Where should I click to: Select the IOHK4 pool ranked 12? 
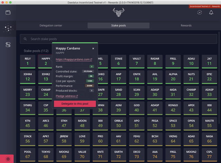pyautogui.click(x=28, y=77)
